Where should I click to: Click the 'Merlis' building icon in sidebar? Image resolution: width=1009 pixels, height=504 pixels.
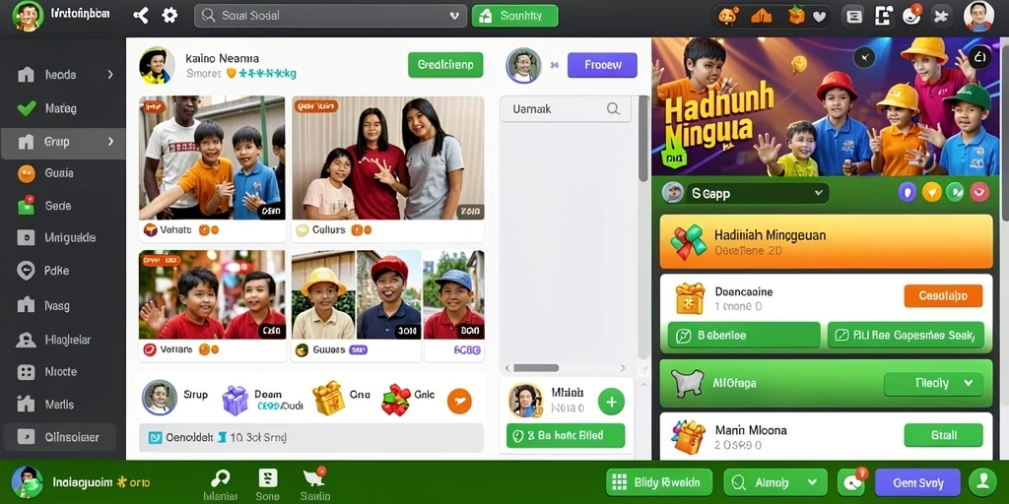coord(26,405)
